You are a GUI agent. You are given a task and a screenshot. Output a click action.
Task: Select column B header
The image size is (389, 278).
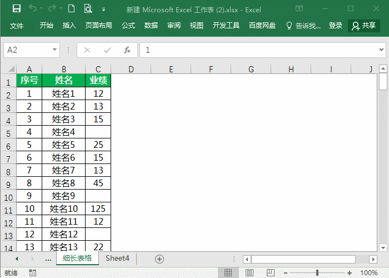[x=64, y=69]
